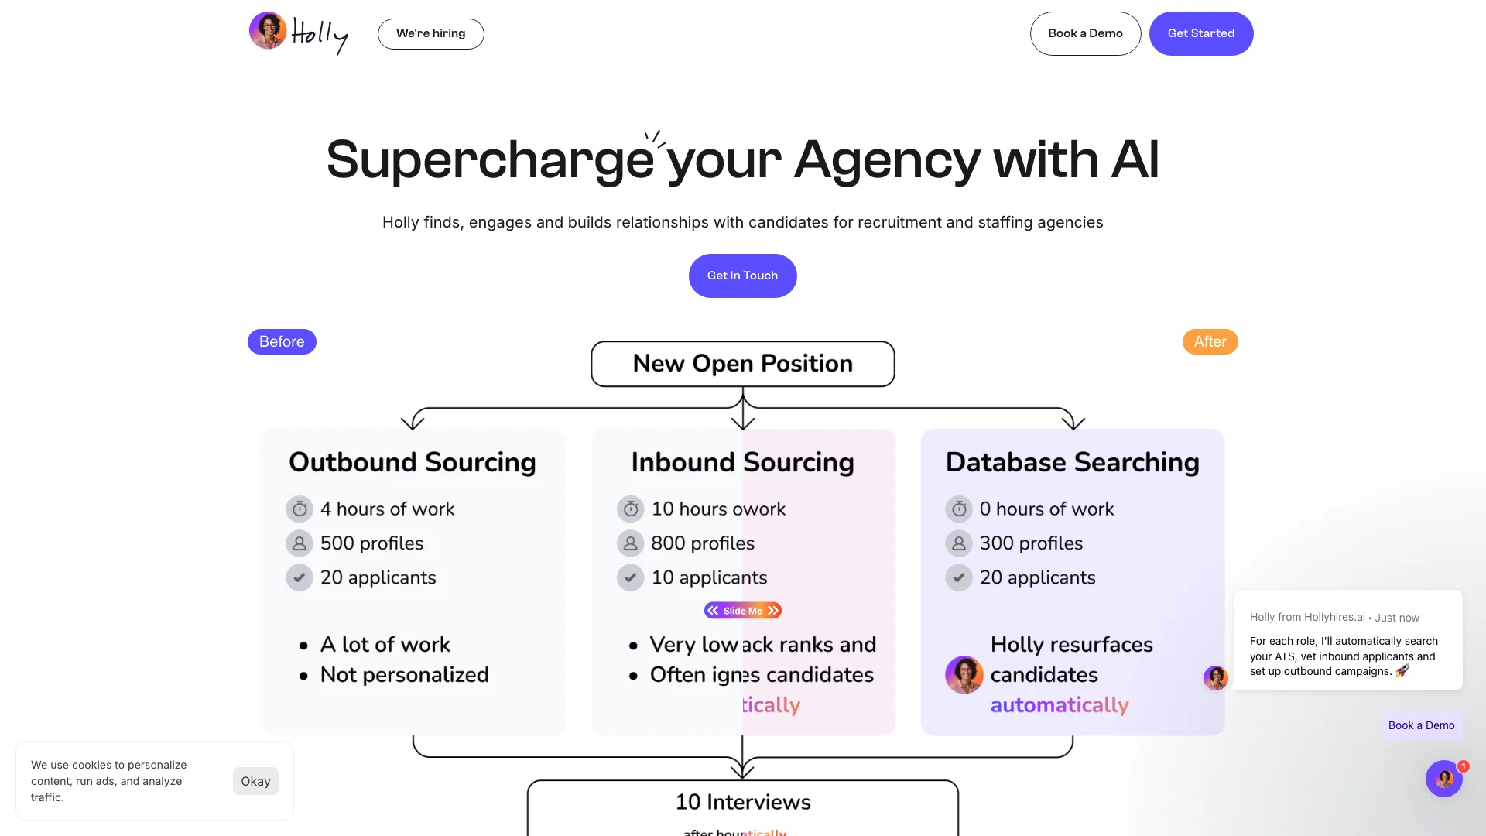The width and height of the screenshot is (1486, 836).
Task: Click the We're hiring menu button
Action: (430, 33)
